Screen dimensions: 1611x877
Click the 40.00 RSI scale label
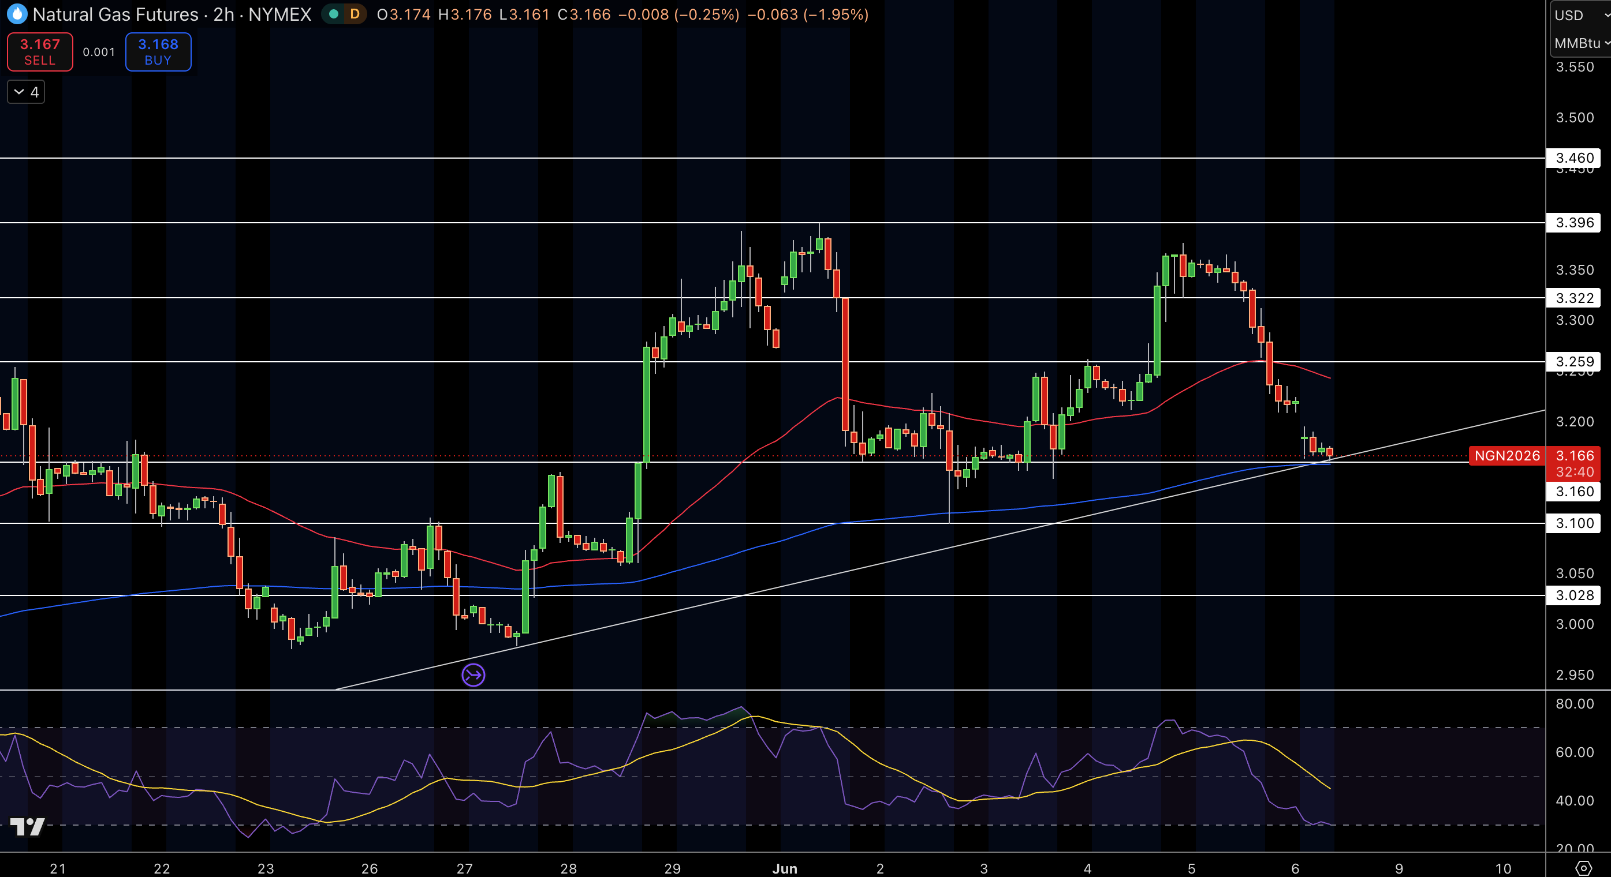(x=1574, y=801)
